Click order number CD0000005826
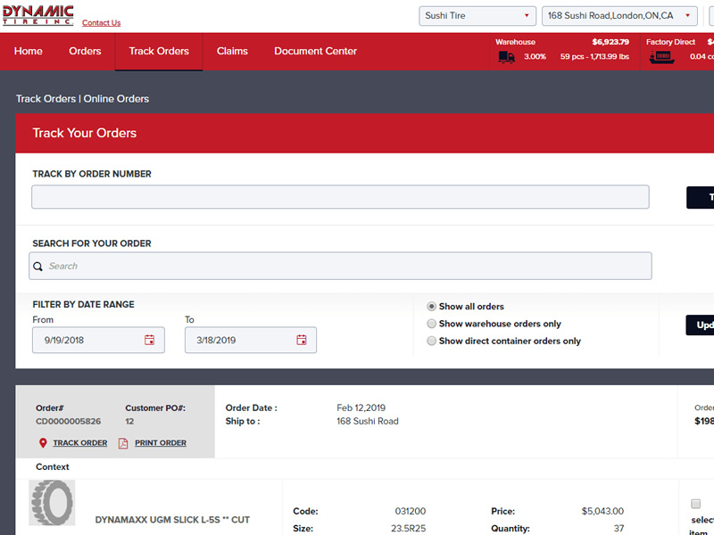 pos(69,421)
